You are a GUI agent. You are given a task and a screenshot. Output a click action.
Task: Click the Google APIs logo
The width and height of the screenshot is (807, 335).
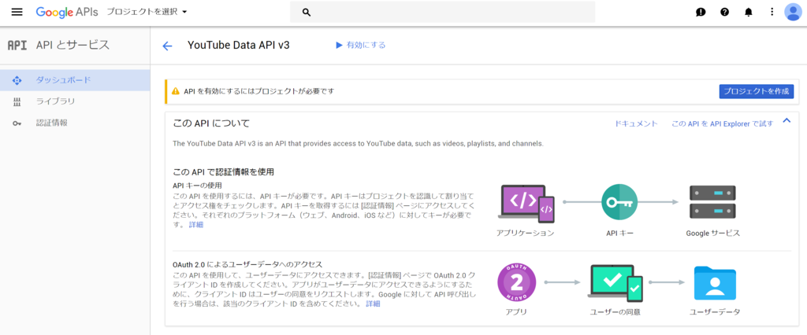coord(66,12)
